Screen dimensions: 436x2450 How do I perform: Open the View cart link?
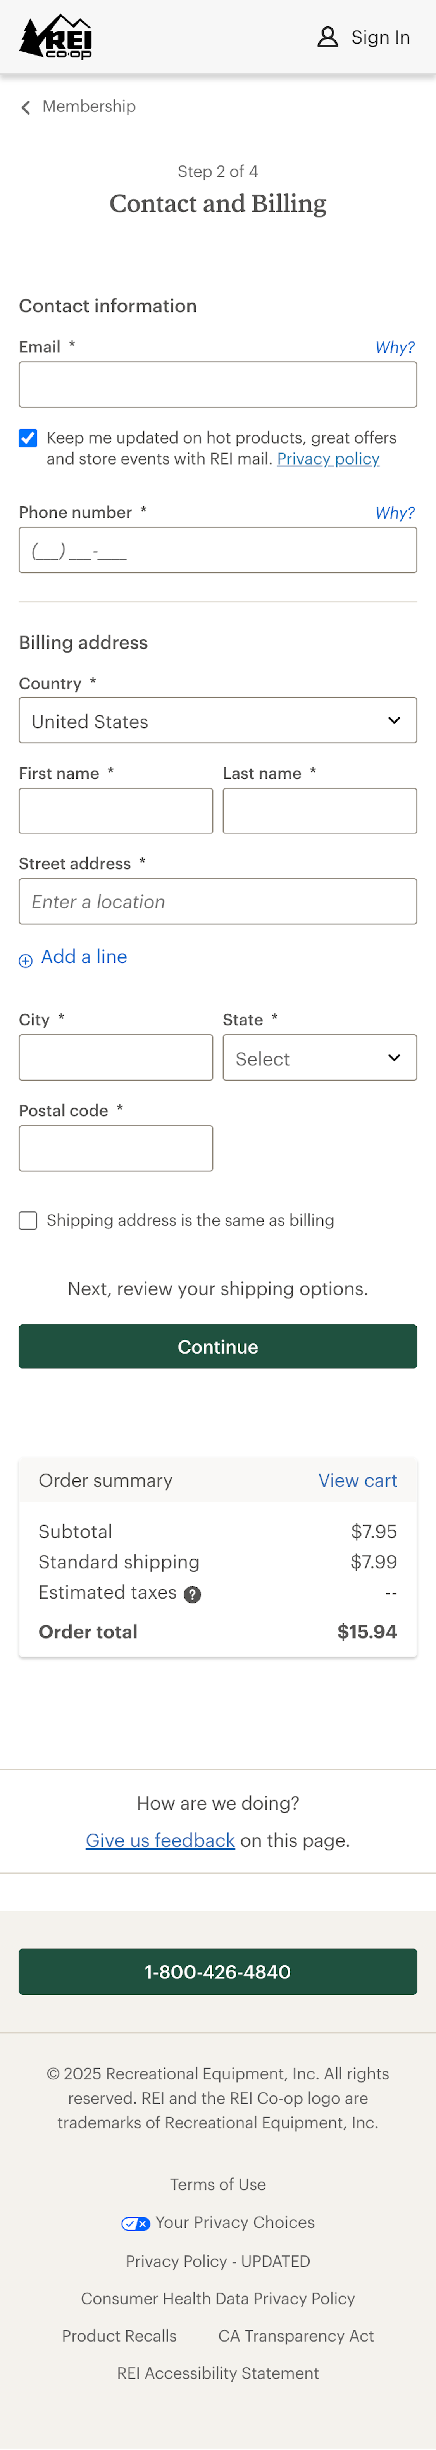tap(357, 1481)
